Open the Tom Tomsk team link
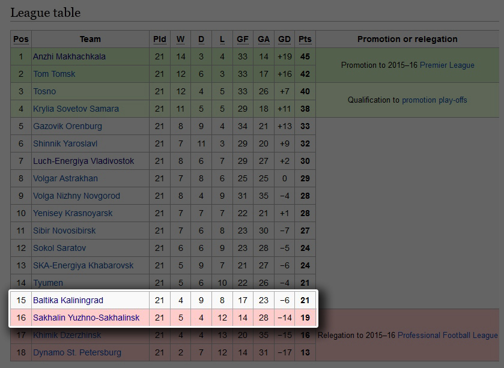The height and width of the screenshot is (368, 504). pos(54,74)
